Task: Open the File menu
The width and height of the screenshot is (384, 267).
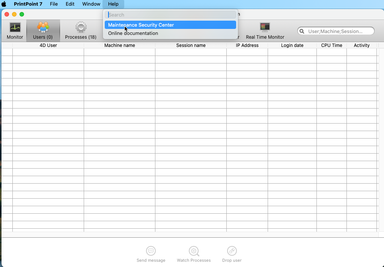Action: (54, 4)
